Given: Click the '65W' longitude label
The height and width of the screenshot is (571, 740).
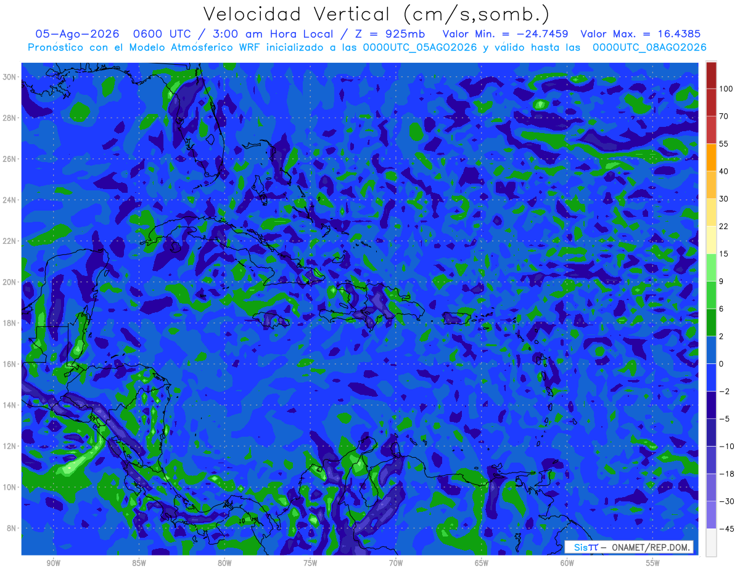Looking at the screenshot, I should pyautogui.click(x=482, y=563).
